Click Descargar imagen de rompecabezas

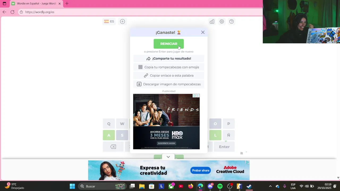click(x=169, y=84)
